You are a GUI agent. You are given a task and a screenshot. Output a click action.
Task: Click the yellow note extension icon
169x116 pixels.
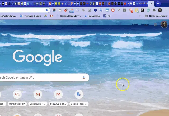pos(137,11)
